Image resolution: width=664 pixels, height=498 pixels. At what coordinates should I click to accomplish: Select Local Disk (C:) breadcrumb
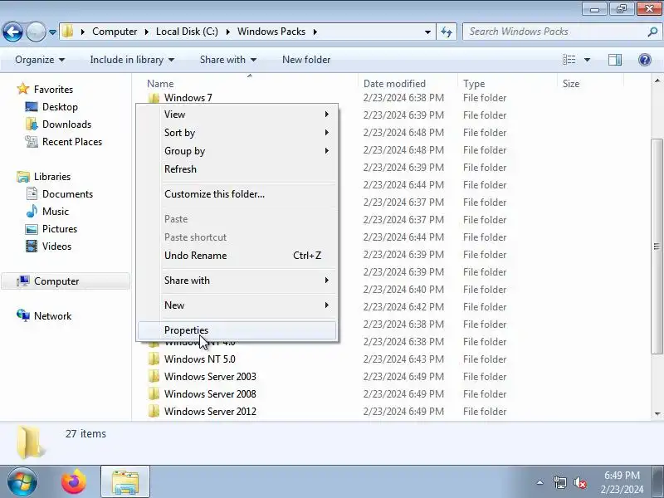point(187,32)
